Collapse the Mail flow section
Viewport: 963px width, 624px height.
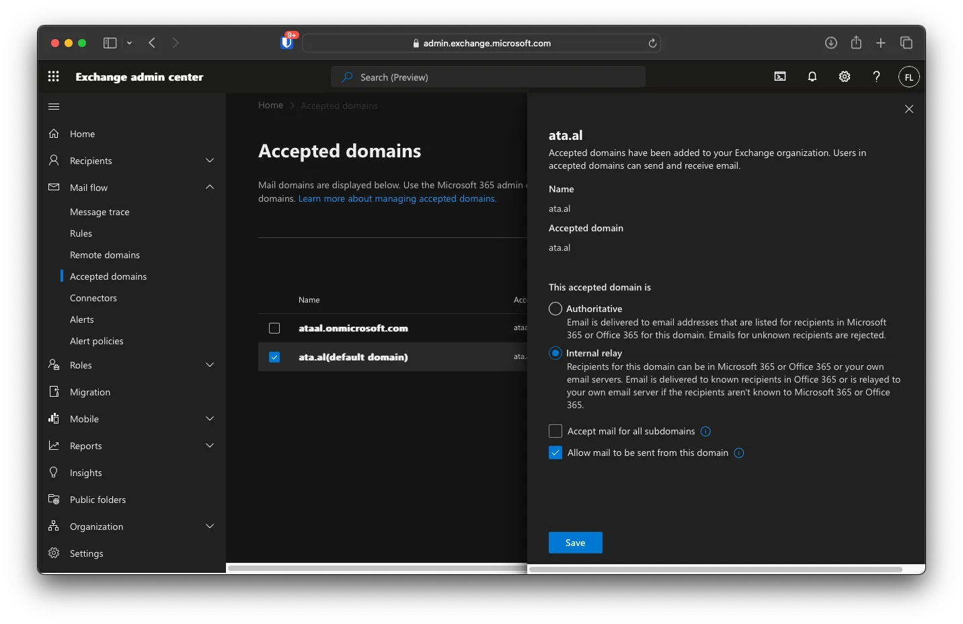tap(210, 187)
